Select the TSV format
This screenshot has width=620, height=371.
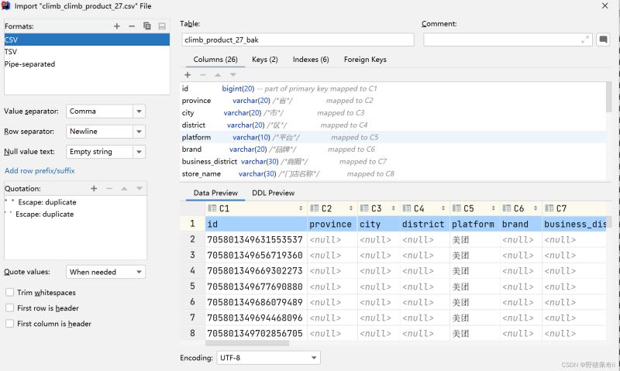(11, 52)
